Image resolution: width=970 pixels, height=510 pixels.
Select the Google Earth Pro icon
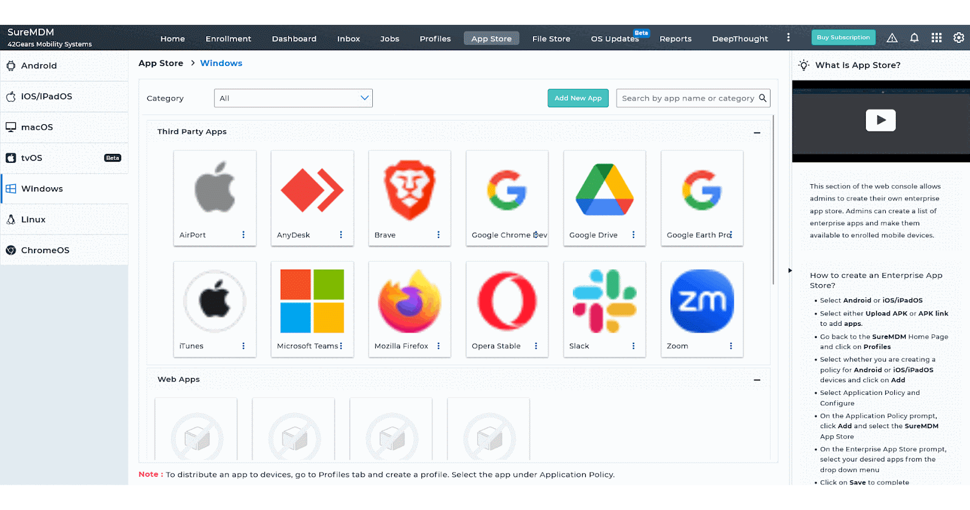pos(702,190)
